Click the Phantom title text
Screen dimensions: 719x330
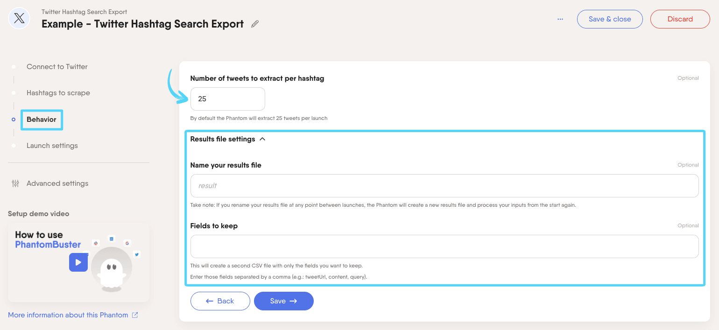142,24
